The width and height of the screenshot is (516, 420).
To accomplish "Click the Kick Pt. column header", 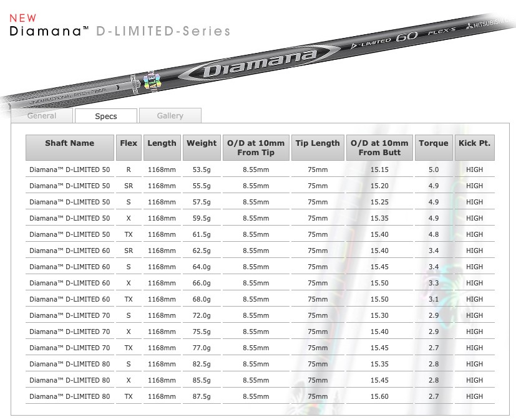I will [474, 143].
